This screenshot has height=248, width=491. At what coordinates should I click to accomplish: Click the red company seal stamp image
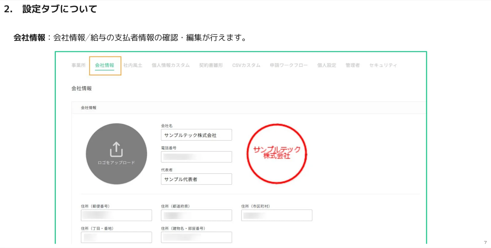[x=277, y=154]
